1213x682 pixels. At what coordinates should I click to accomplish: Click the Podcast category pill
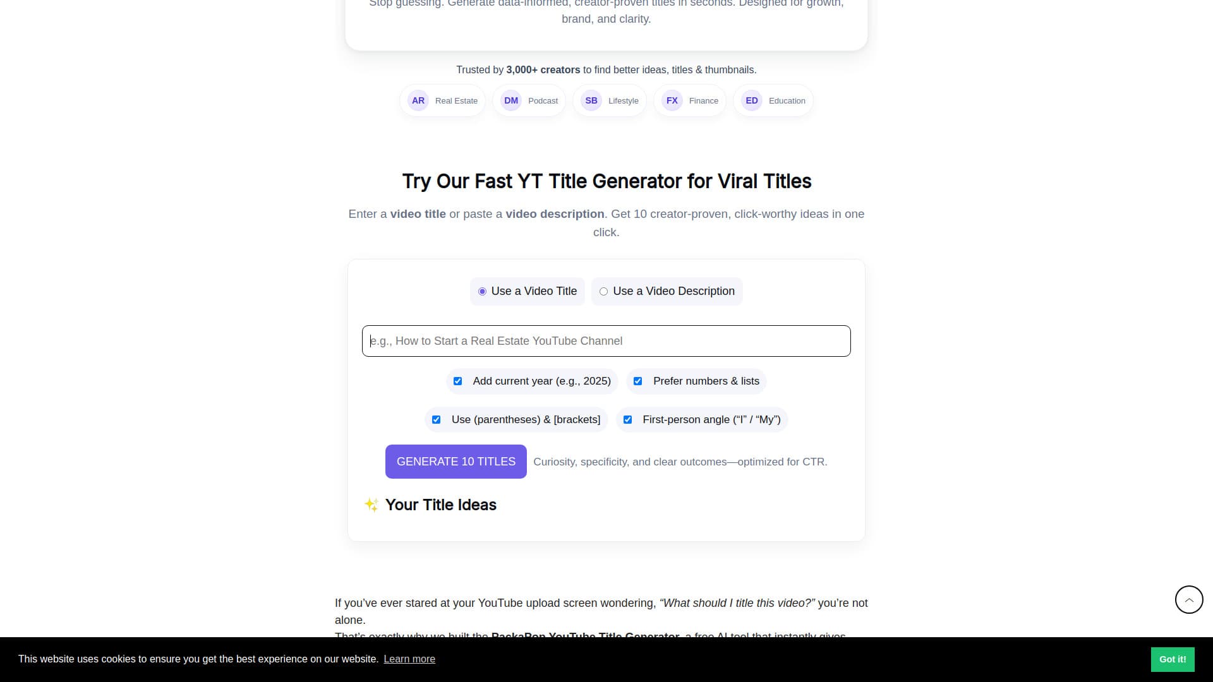[542, 100]
